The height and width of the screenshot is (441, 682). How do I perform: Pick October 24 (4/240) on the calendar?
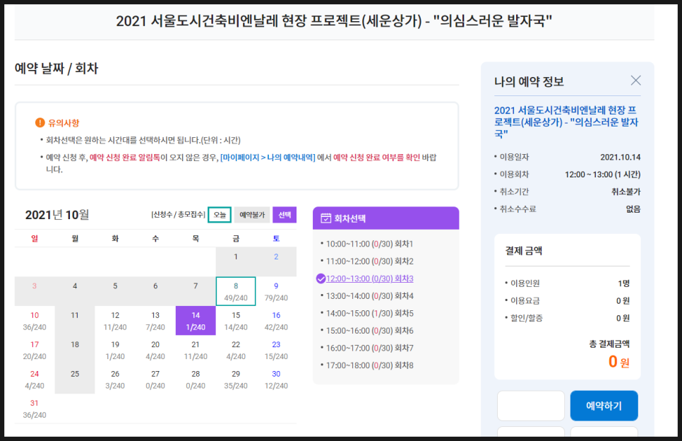(x=35, y=380)
